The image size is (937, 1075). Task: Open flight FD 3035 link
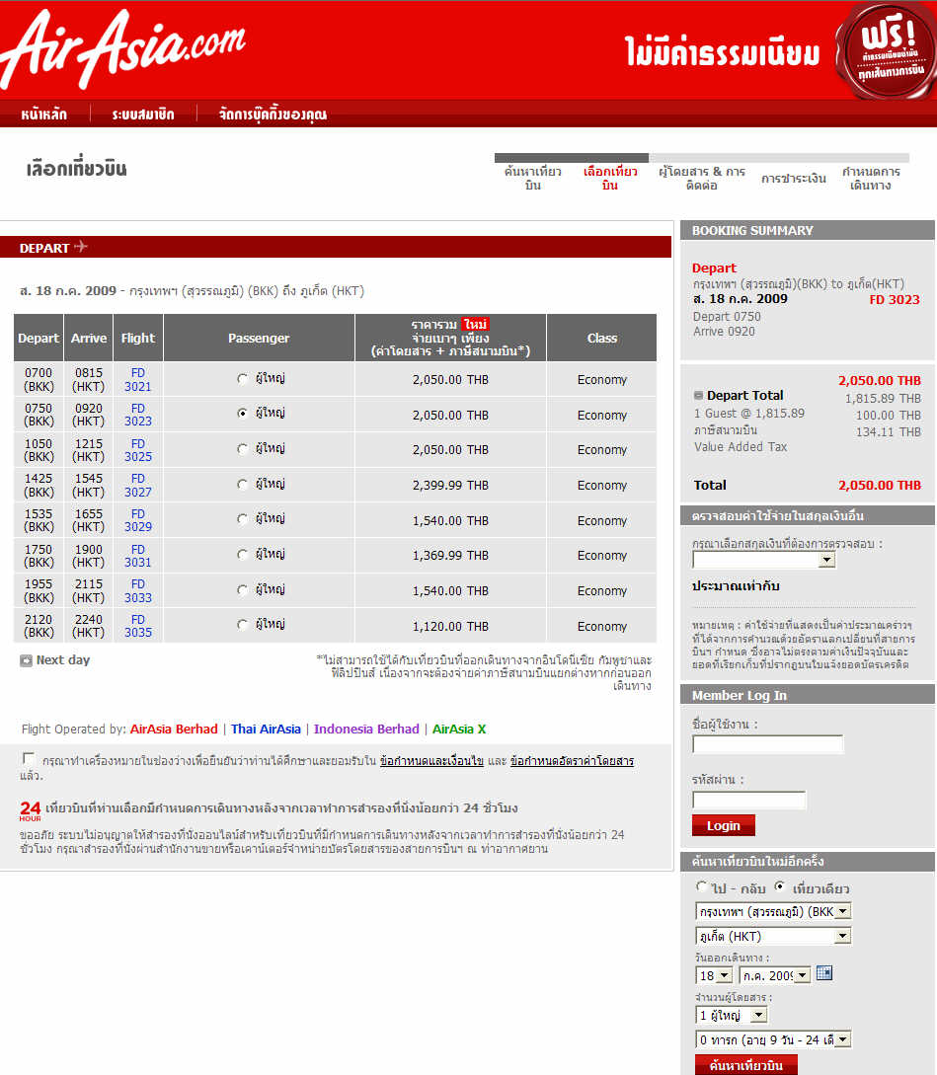138,626
